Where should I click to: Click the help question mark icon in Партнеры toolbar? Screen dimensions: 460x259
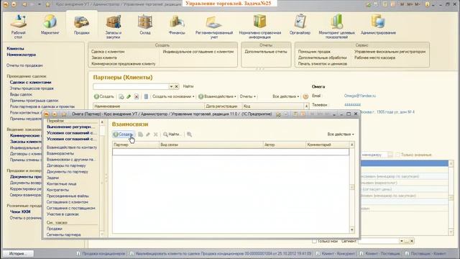(305, 96)
